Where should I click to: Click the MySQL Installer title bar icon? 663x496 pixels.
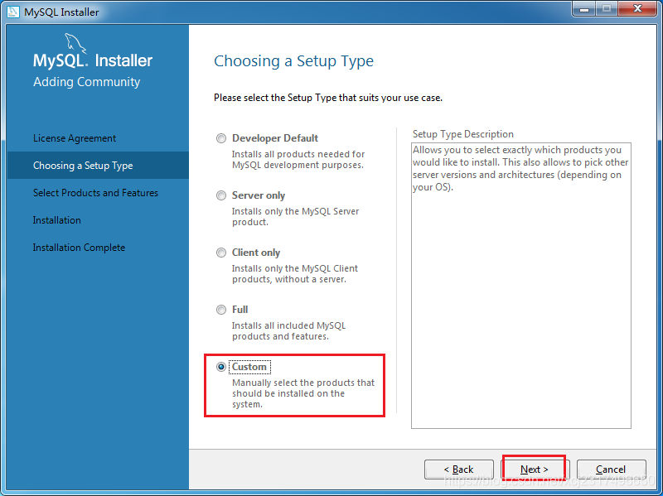(x=12, y=12)
